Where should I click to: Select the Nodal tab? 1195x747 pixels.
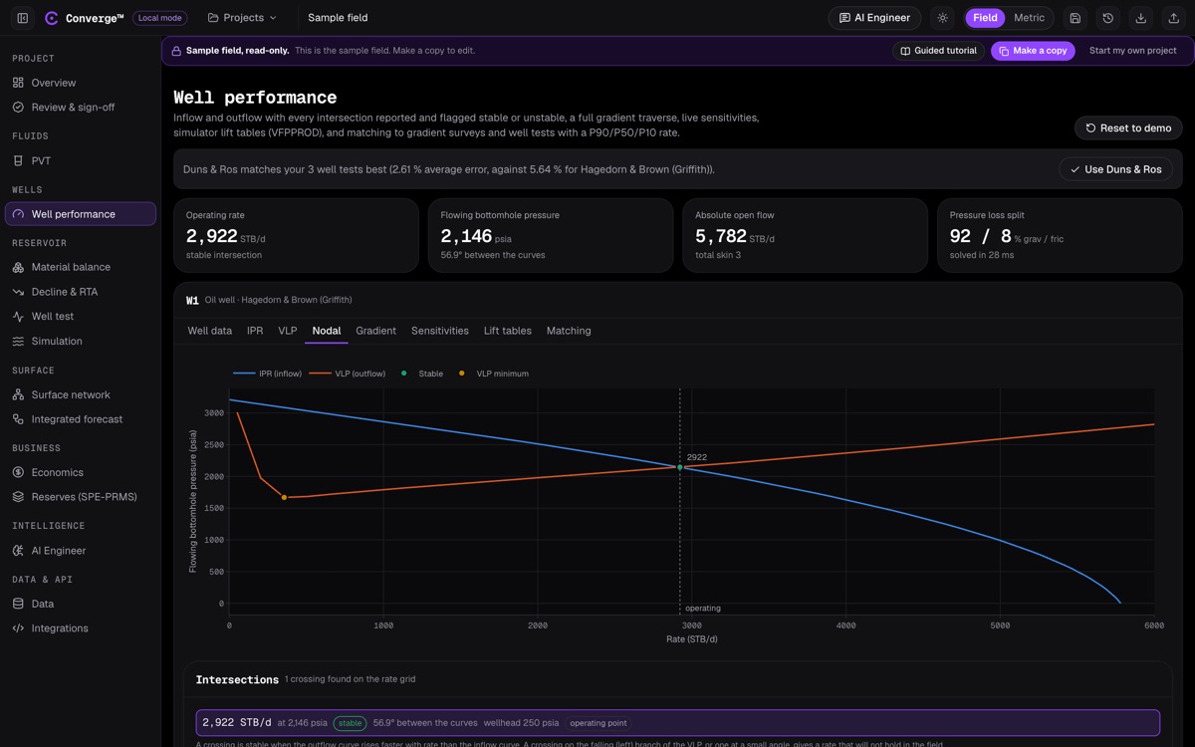(327, 331)
